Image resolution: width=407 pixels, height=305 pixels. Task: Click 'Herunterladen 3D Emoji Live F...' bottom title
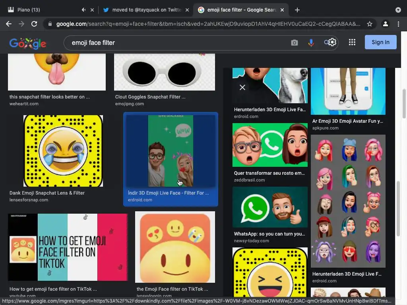tap(347, 274)
